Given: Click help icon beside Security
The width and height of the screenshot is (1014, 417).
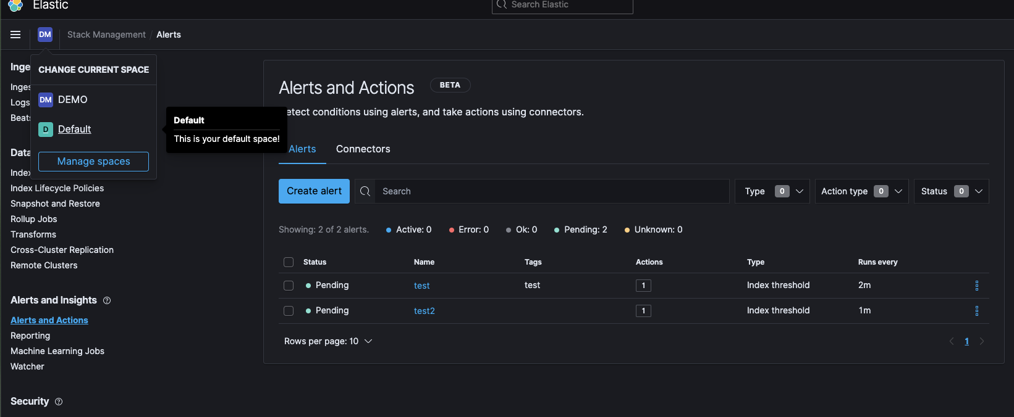Looking at the screenshot, I should pyautogui.click(x=59, y=402).
